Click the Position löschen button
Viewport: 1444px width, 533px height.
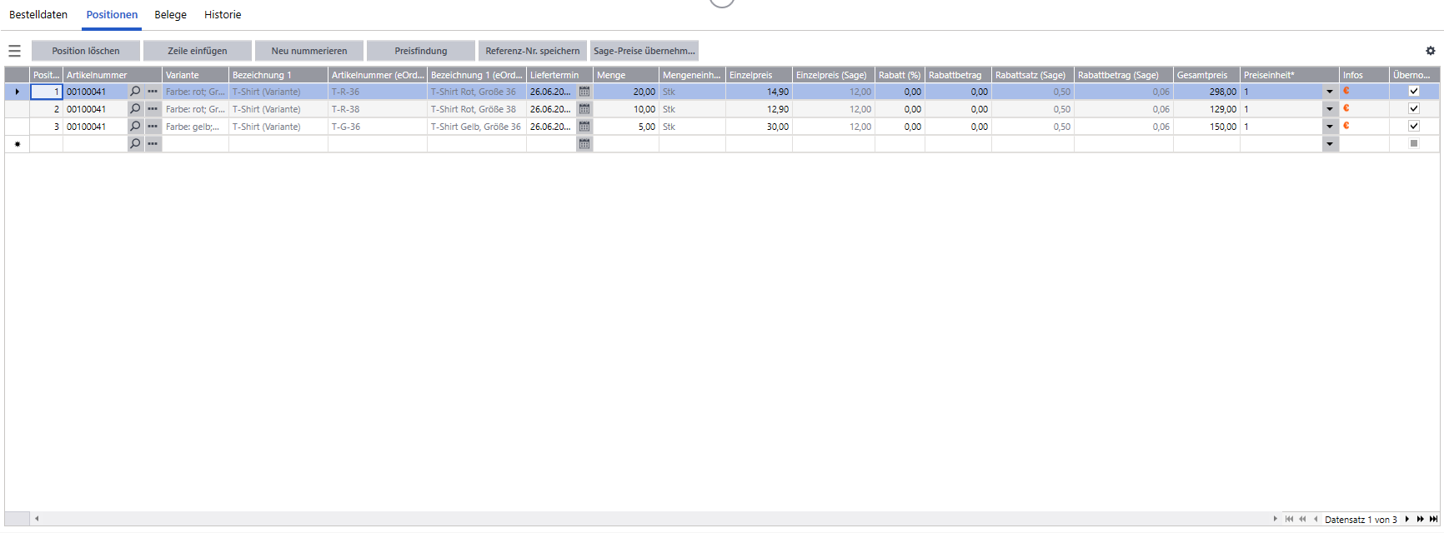tap(86, 51)
